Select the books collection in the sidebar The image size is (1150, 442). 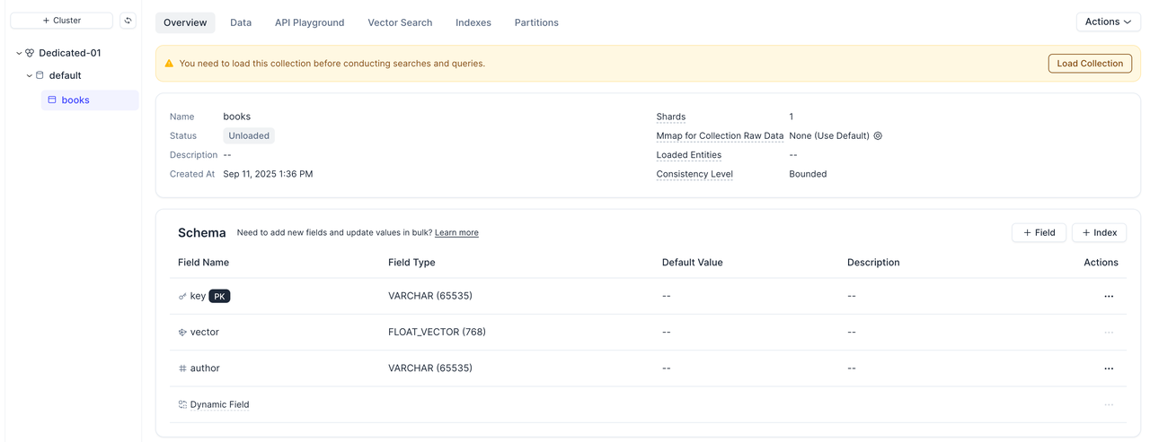pos(75,100)
